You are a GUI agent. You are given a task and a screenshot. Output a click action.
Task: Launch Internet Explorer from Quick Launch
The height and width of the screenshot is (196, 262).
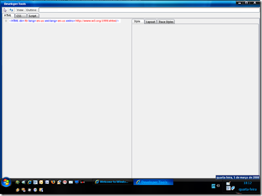coord(30,182)
